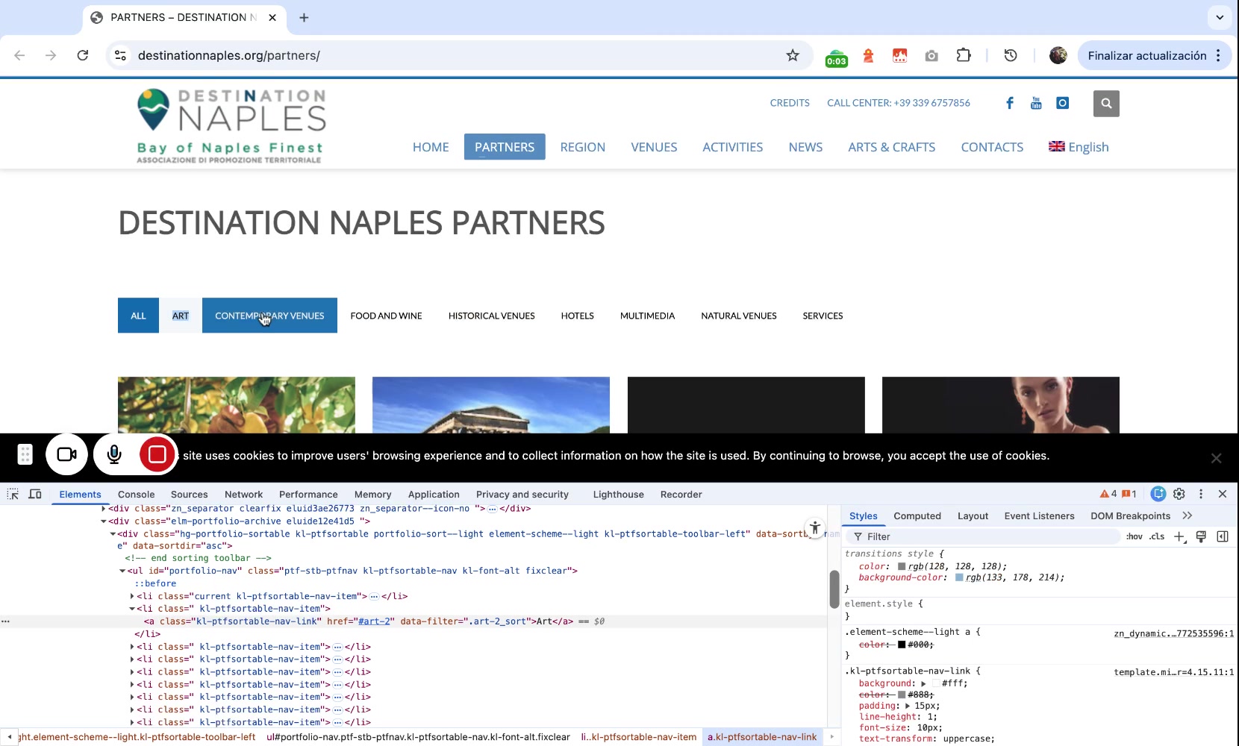Activate the DevTools element inspector picker
The height and width of the screenshot is (746, 1239).
(13, 494)
